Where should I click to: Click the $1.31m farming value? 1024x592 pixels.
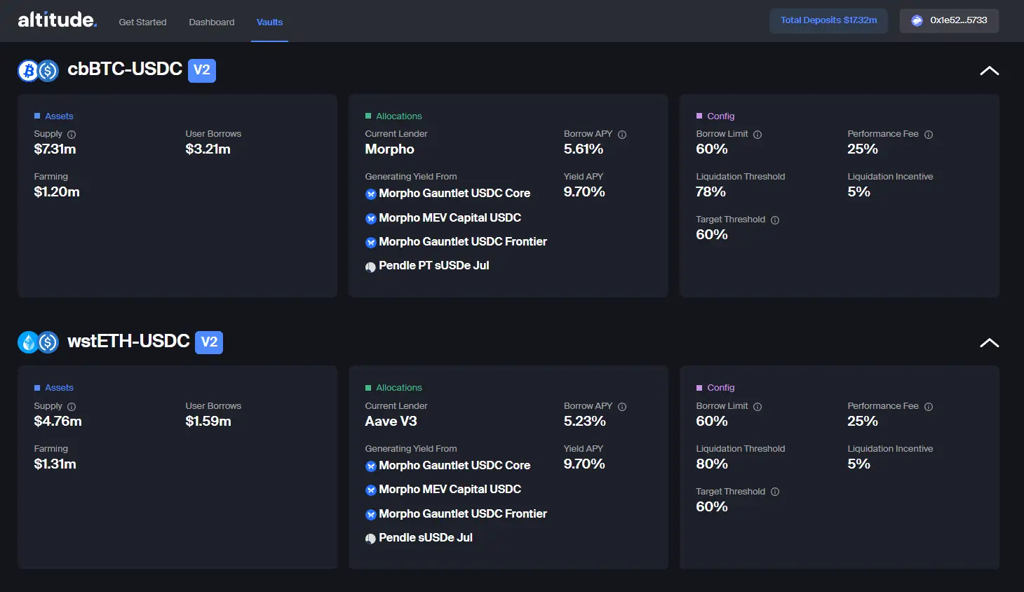click(55, 464)
